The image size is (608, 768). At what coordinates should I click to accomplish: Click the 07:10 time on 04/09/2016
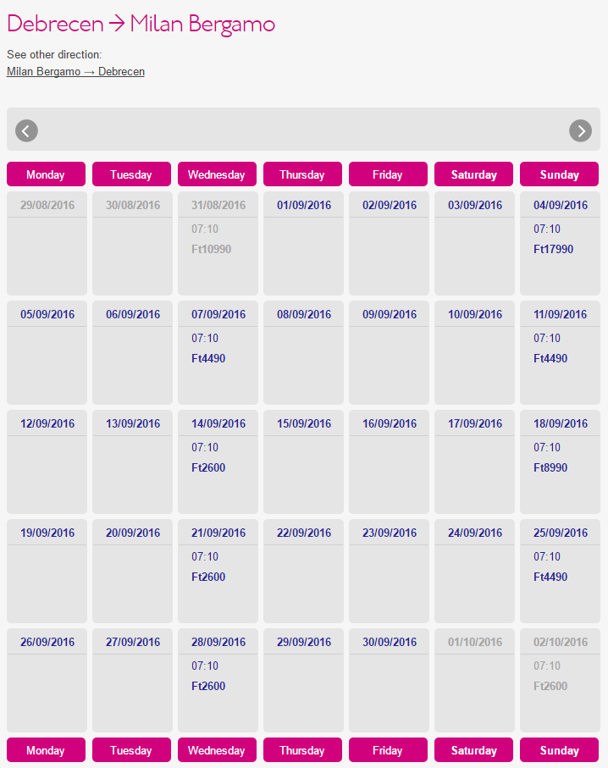coord(547,229)
